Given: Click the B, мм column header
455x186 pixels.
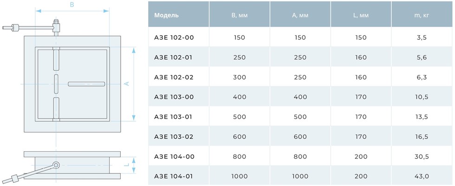Looking at the screenshot, I should (240, 15).
